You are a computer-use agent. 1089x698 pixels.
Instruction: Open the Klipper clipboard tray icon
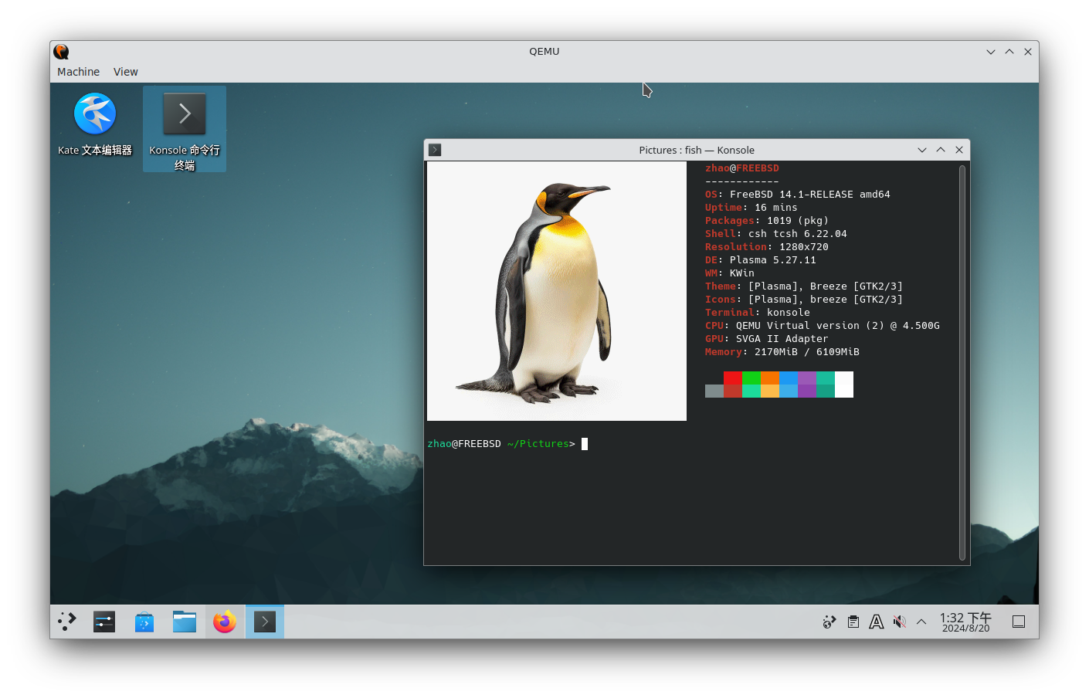click(x=853, y=622)
